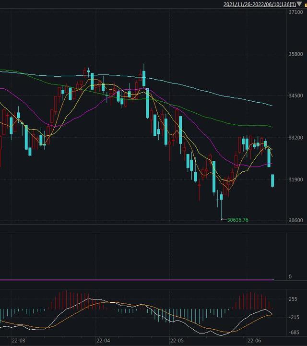Image resolution: width=307 pixels, height=346 pixels.
Task: Expand the date range dropdown triangle
Action: click(299, 4)
